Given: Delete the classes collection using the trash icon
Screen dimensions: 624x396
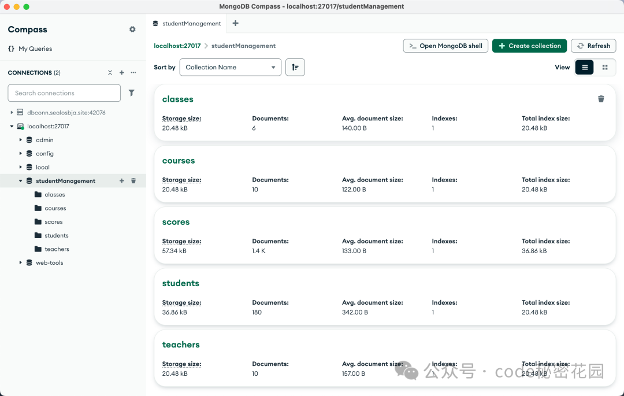Looking at the screenshot, I should (601, 99).
